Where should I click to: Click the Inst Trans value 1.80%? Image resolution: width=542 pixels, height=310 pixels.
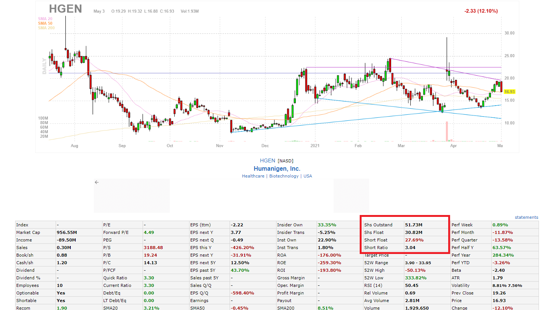click(x=325, y=248)
